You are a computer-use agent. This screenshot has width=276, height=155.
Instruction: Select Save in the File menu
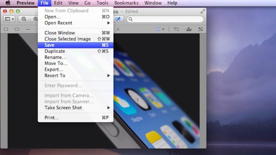click(x=76, y=45)
